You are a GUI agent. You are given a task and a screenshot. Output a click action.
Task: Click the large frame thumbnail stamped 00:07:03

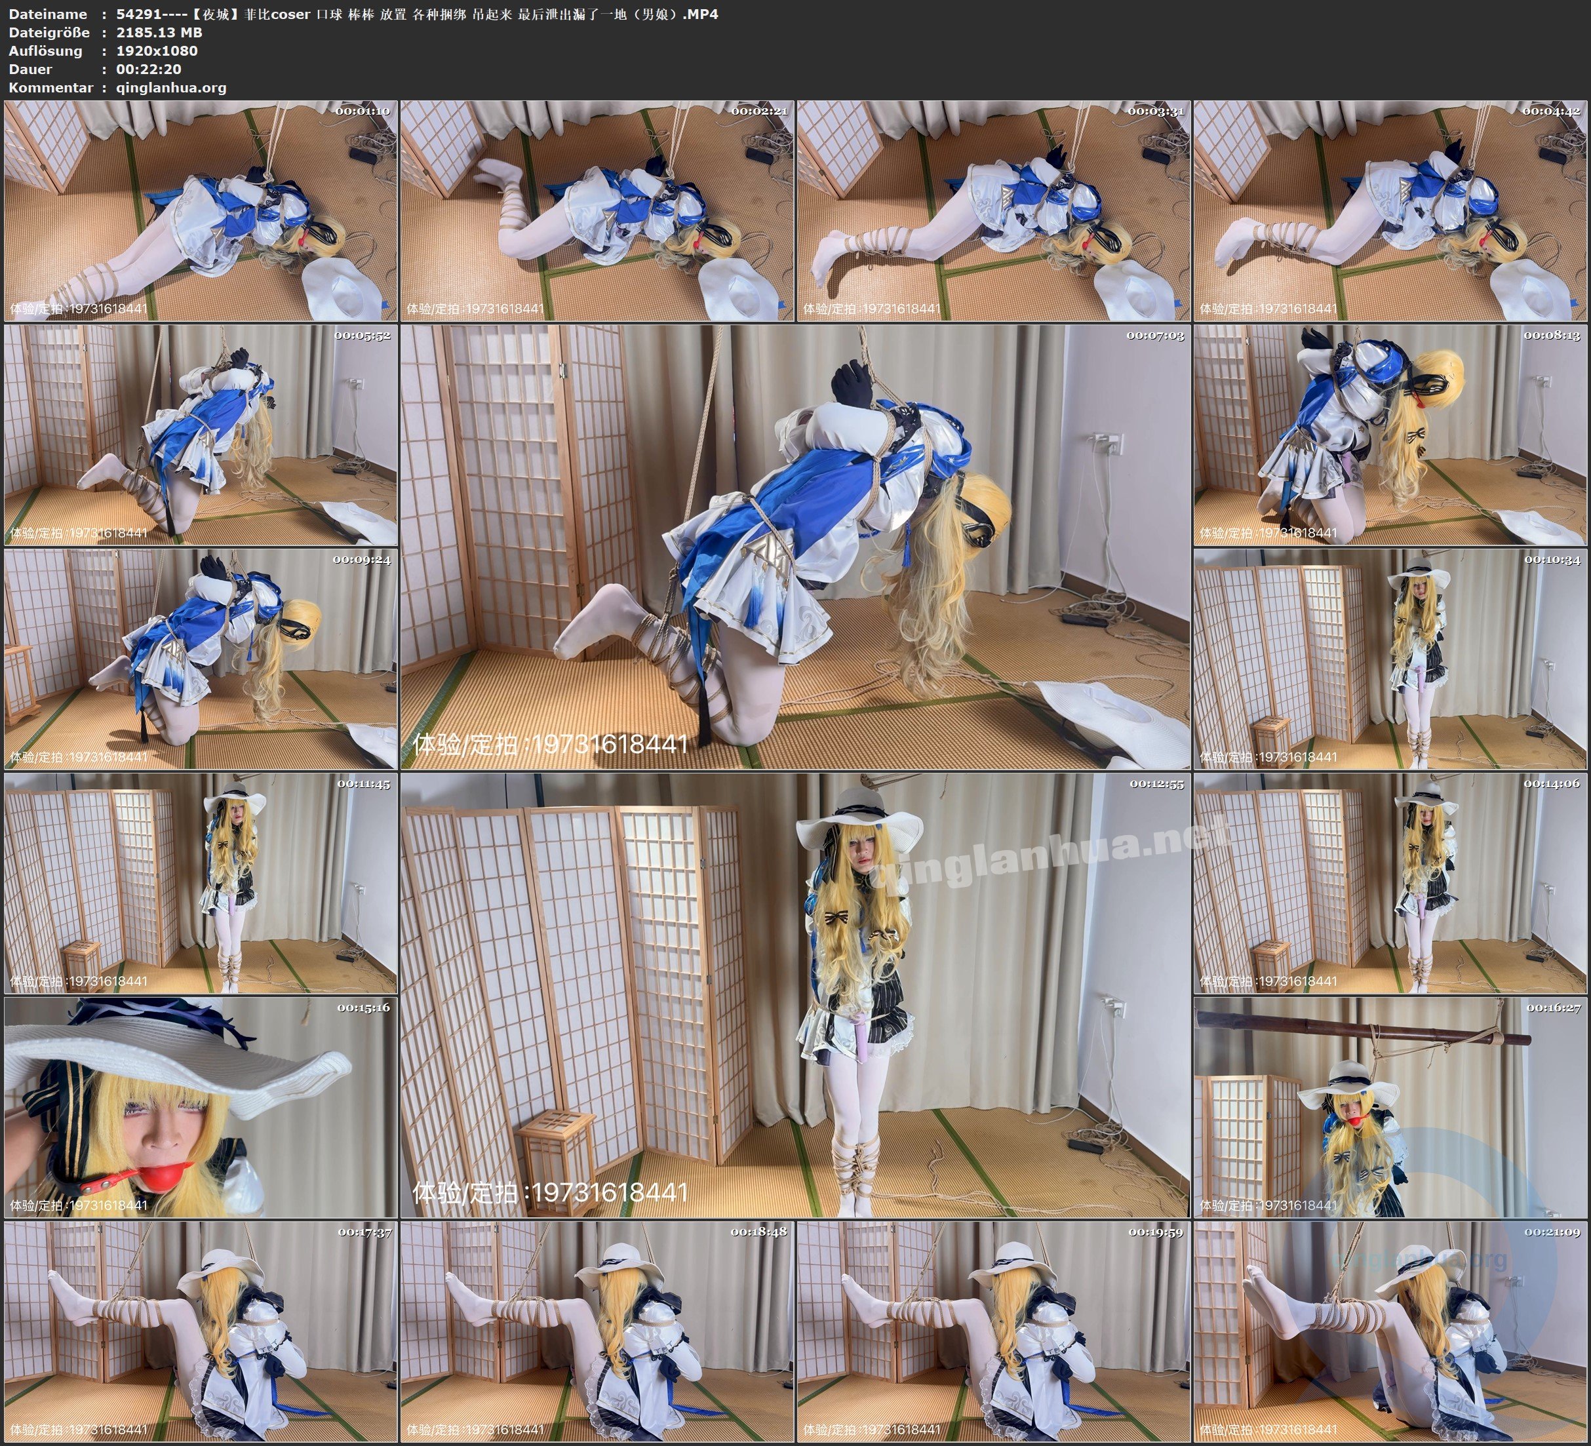coord(796,547)
